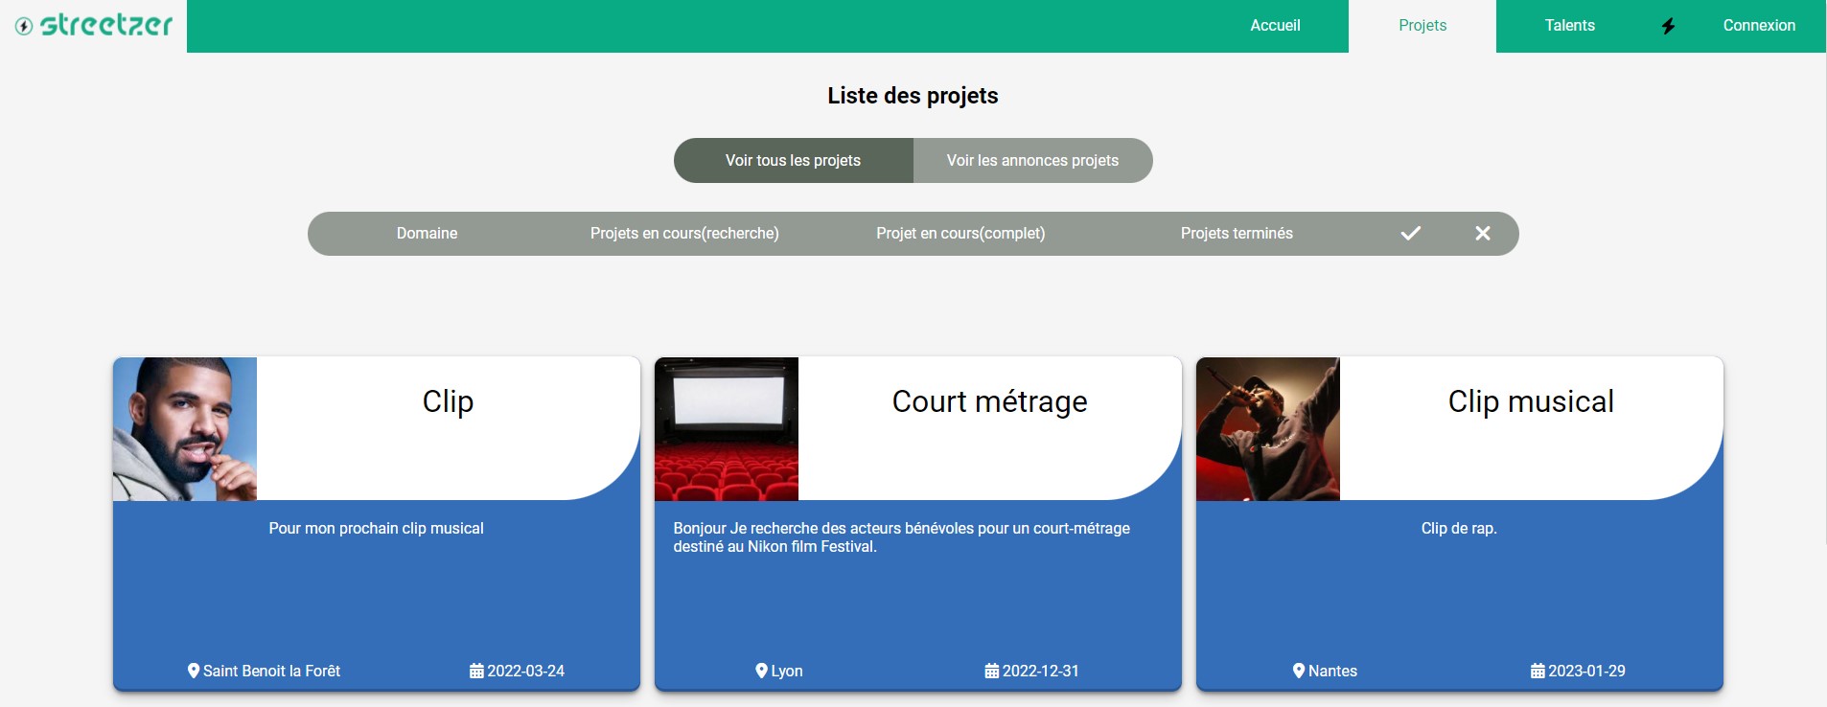Open the Clip musical project title
The height and width of the screenshot is (707, 1827).
pyautogui.click(x=1531, y=401)
